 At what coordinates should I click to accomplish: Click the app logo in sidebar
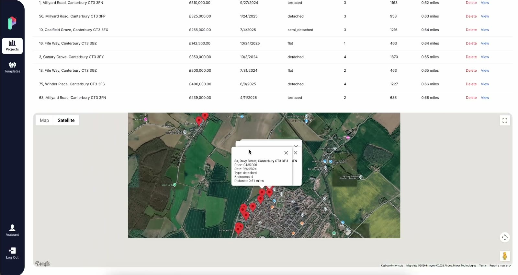[12, 23]
